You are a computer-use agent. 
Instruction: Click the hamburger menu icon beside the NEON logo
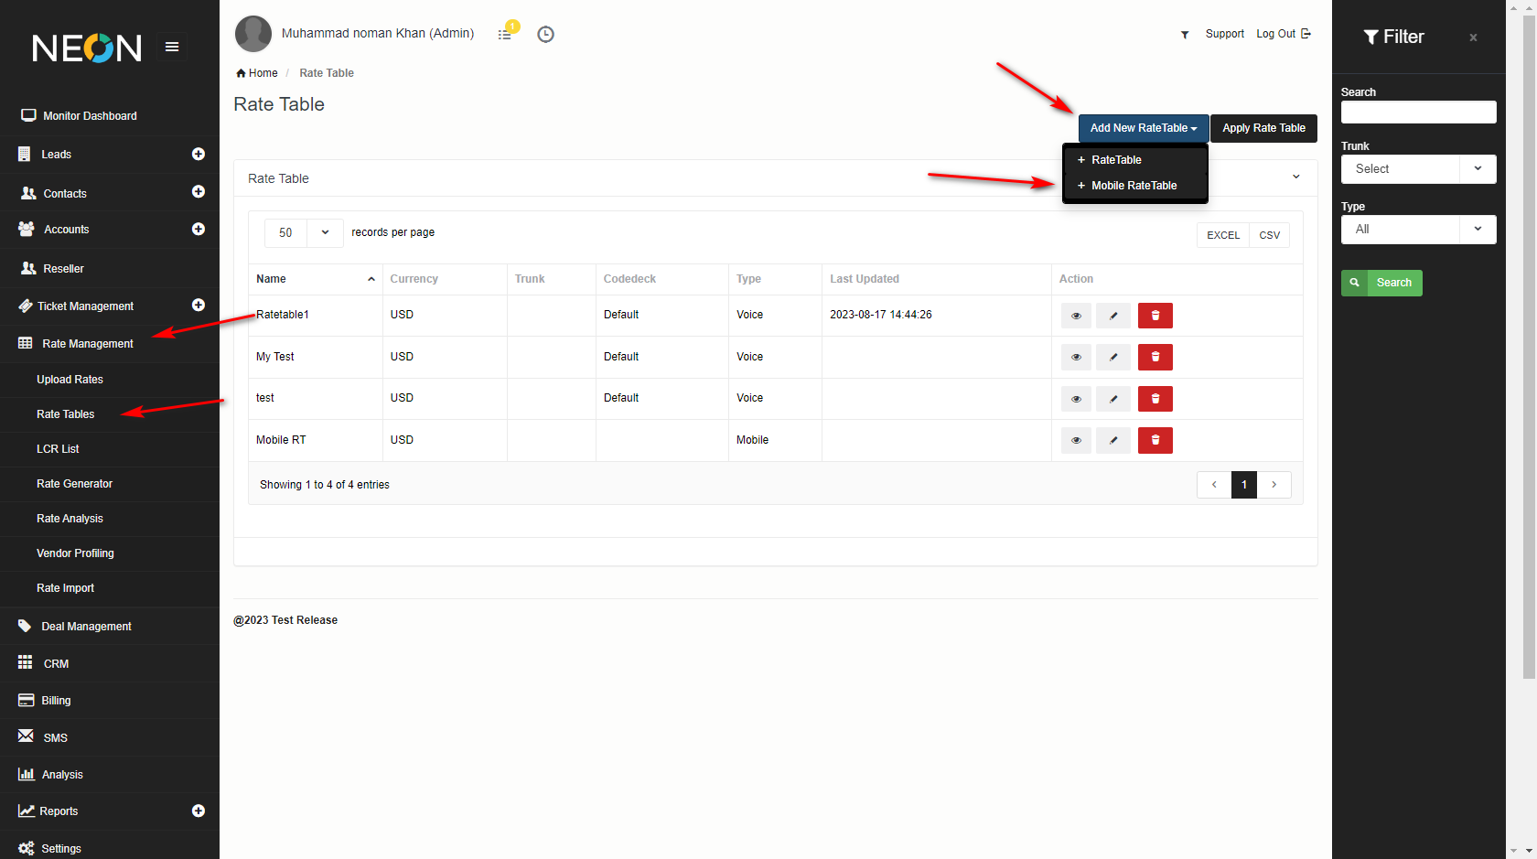click(171, 47)
